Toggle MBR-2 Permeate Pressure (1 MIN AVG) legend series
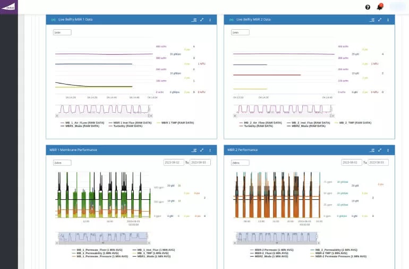Screen dimensions: 409x269 pyautogui.click(x=338, y=256)
